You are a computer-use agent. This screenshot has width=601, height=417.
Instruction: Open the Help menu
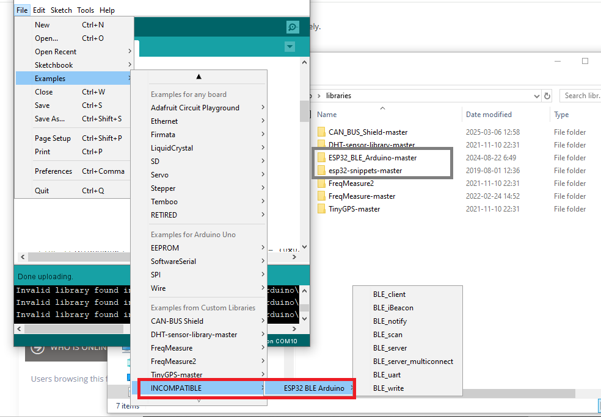coord(107,10)
